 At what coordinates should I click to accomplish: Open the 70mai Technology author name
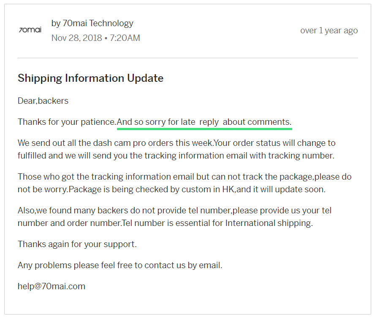coord(98,23)
